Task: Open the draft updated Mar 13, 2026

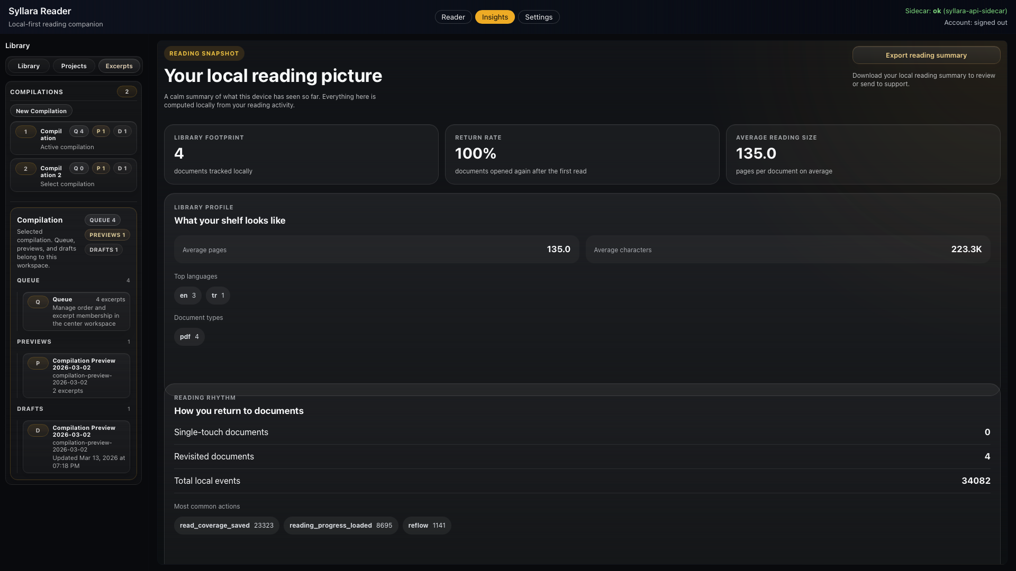Action: click(76, 447)
